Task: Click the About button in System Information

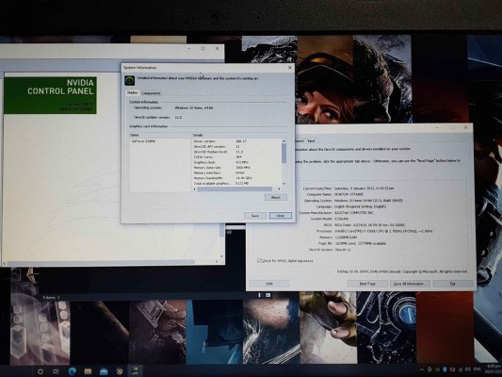Action: pos(276,197)
